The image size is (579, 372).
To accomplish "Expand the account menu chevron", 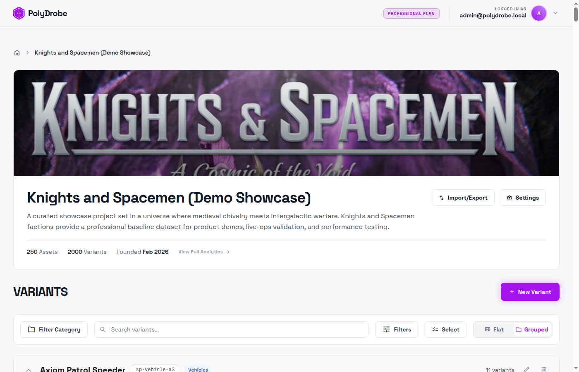I will coord(555,13).
